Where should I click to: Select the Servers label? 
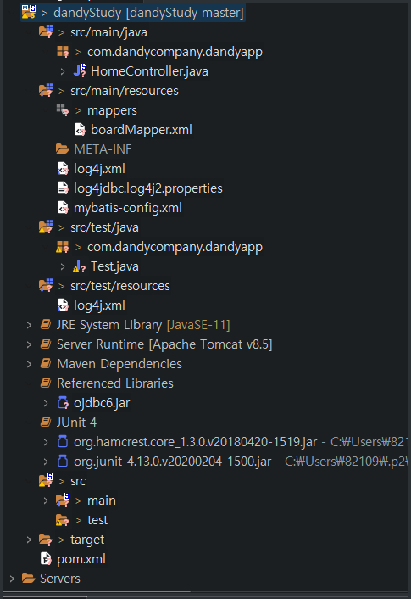pos(60,579)
